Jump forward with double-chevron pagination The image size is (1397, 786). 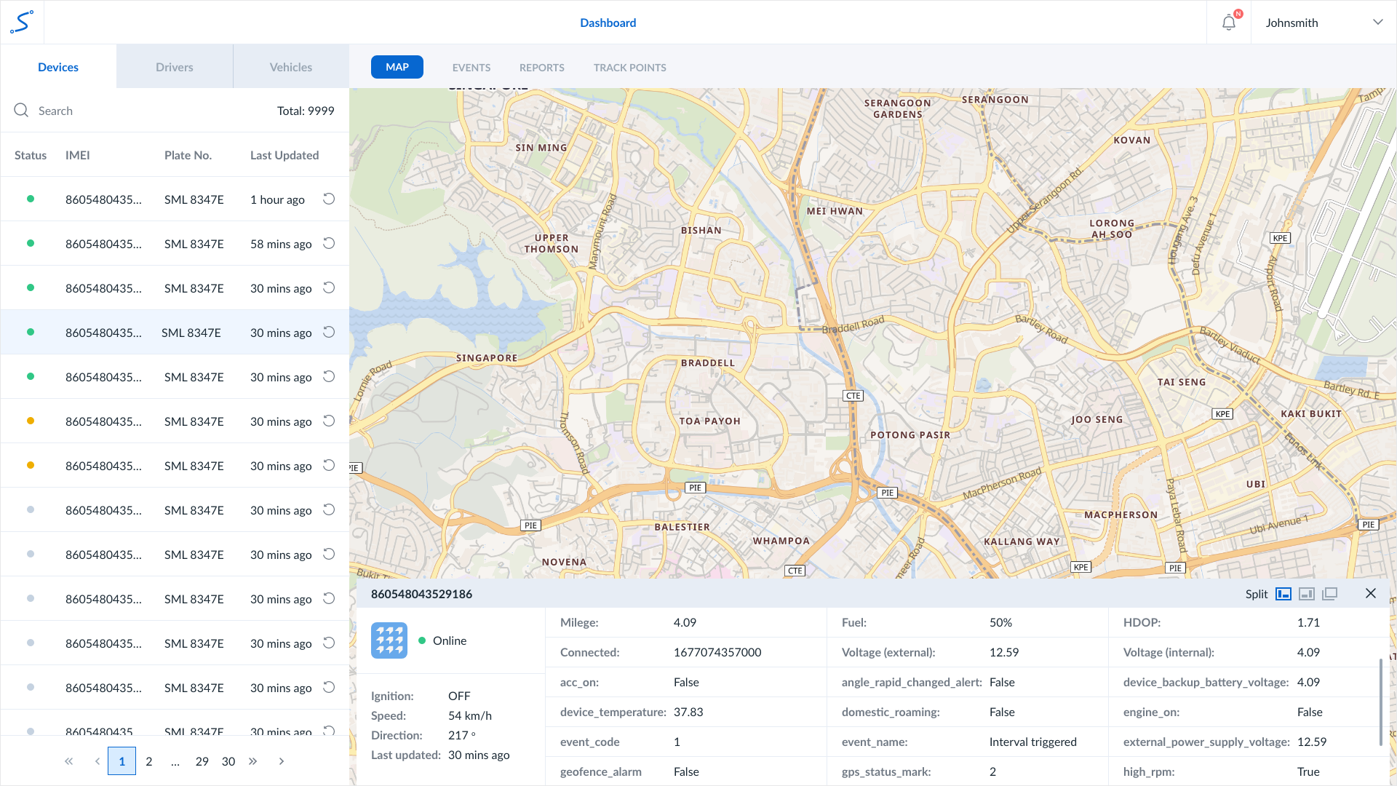point(253,761)
